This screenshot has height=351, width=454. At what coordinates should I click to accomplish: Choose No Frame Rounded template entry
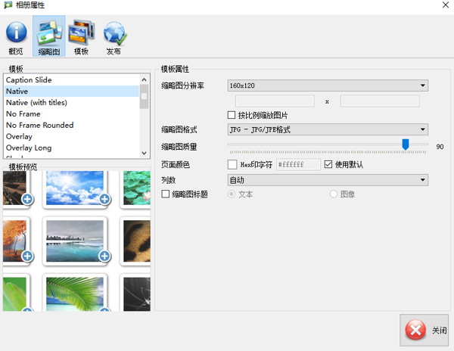pos(39,125)
